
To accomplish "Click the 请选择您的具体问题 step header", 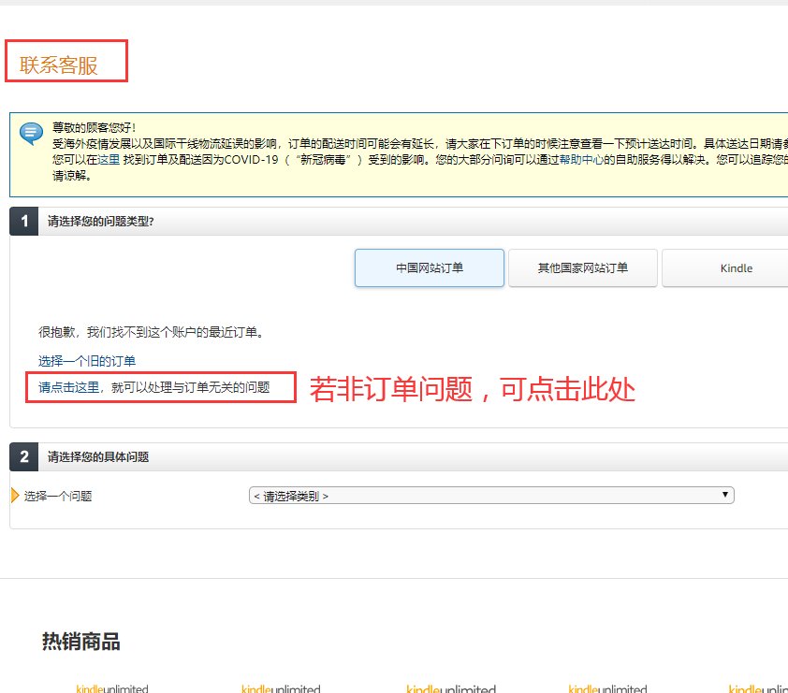I will 98,456.
